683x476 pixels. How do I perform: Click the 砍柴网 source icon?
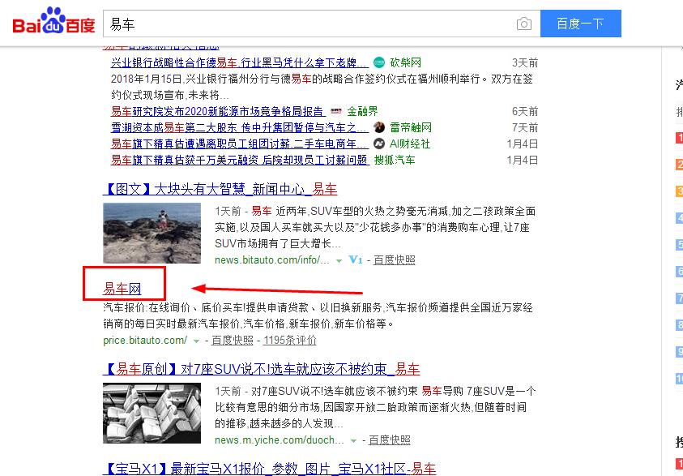(379, 62)
